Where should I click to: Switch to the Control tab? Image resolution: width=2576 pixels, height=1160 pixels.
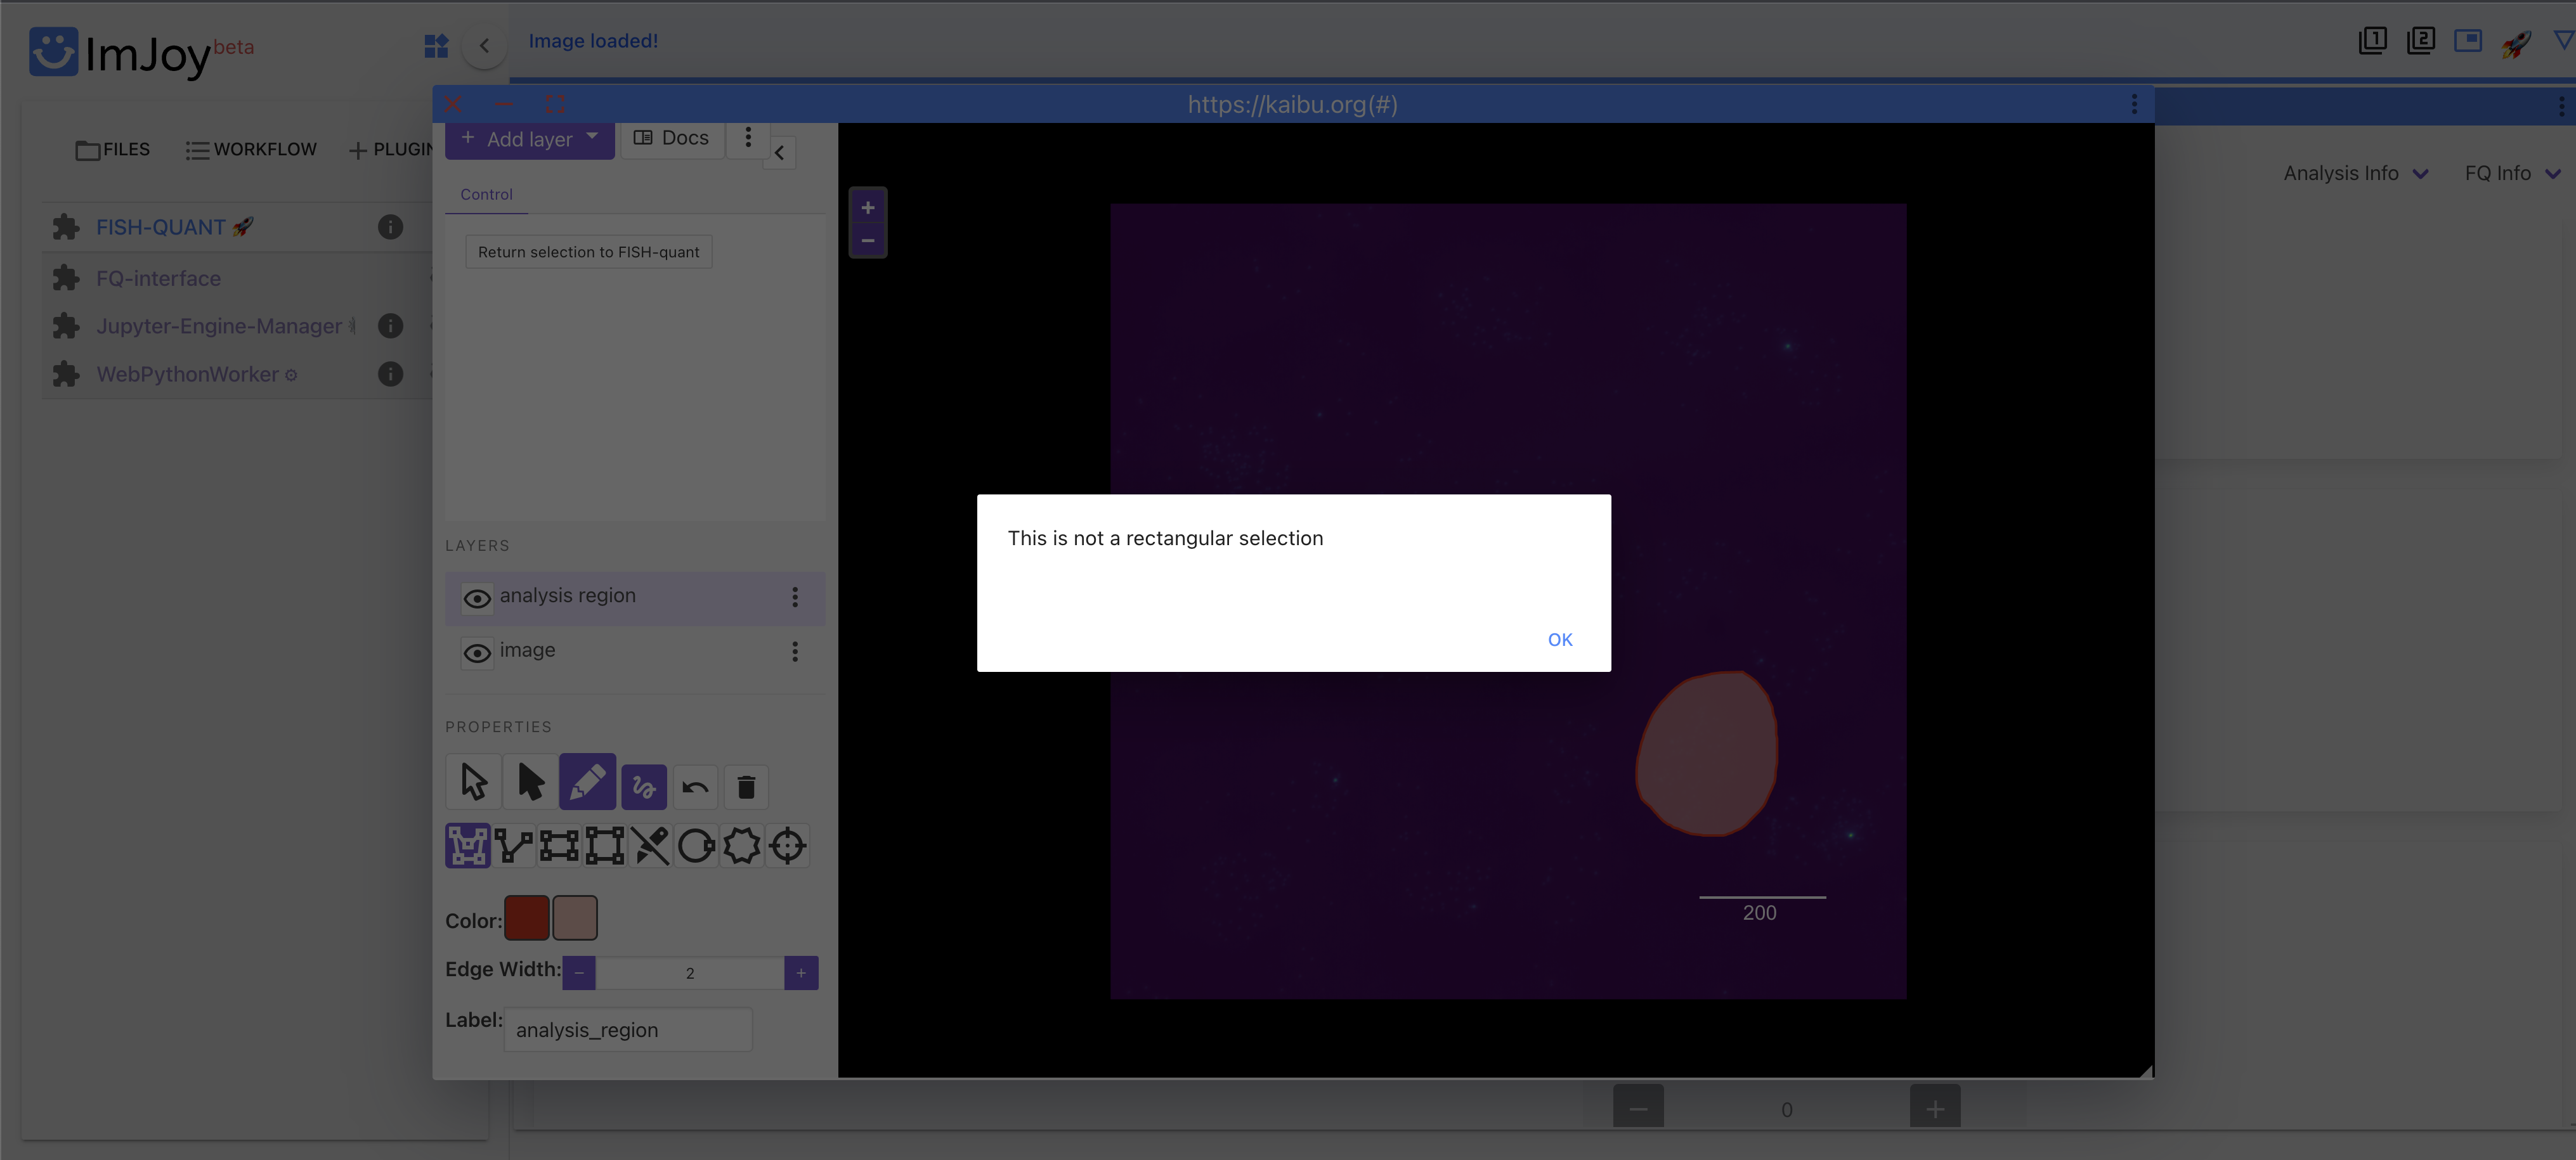[x=486, y=195]
